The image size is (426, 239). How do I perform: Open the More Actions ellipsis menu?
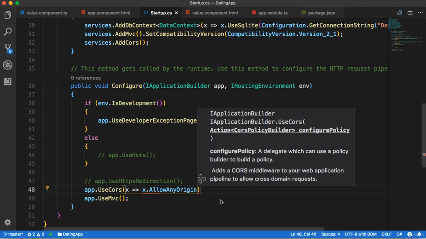[420, 13]
